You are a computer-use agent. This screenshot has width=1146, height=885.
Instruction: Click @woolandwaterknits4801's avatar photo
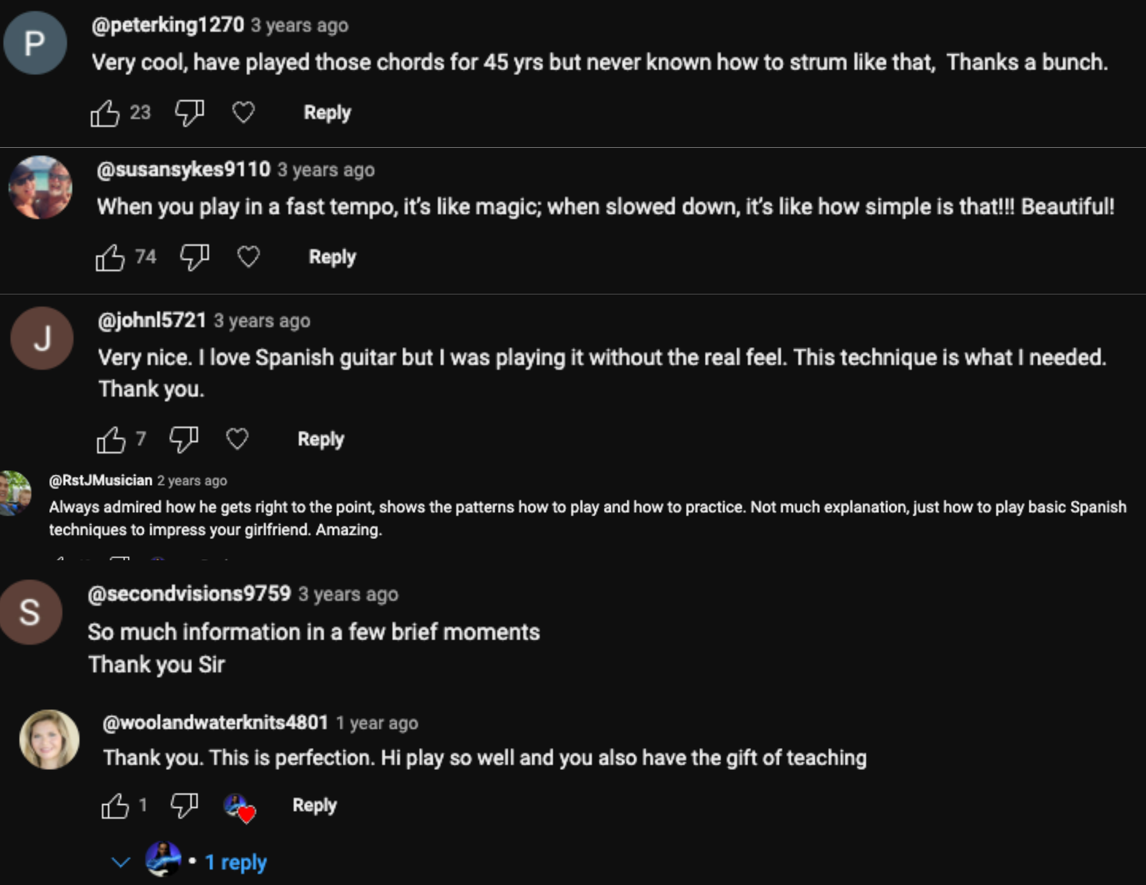(x=49, y=740)
